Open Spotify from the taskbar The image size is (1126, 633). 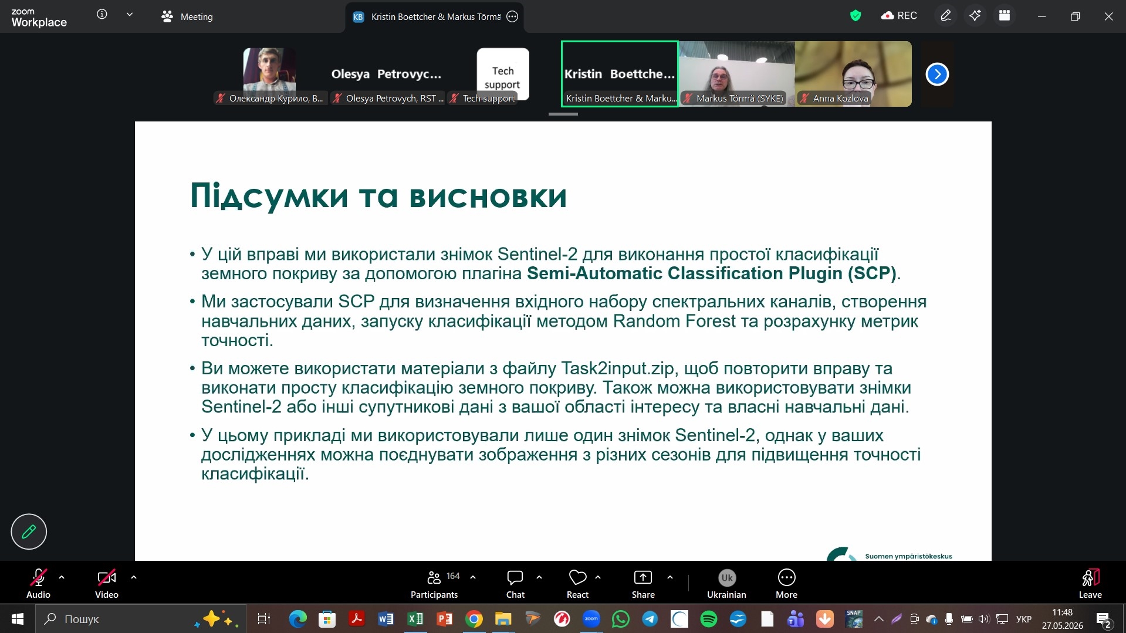pos(709,619)
